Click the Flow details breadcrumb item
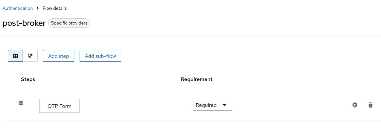 (55, 8)
